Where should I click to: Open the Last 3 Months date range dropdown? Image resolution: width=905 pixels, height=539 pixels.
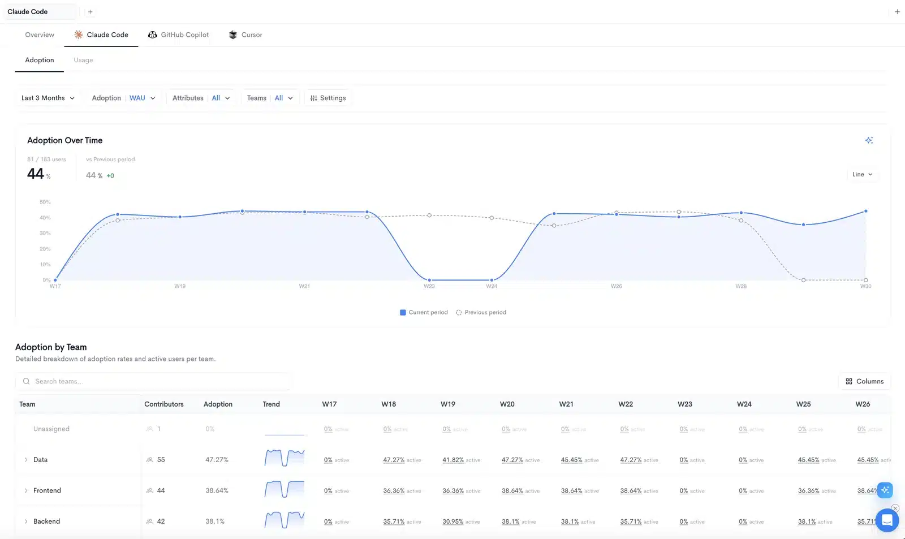click(48, 98)
